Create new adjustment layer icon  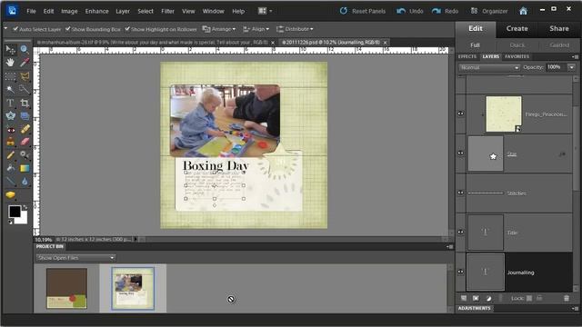pyautogui.click(x=489, y=298)
